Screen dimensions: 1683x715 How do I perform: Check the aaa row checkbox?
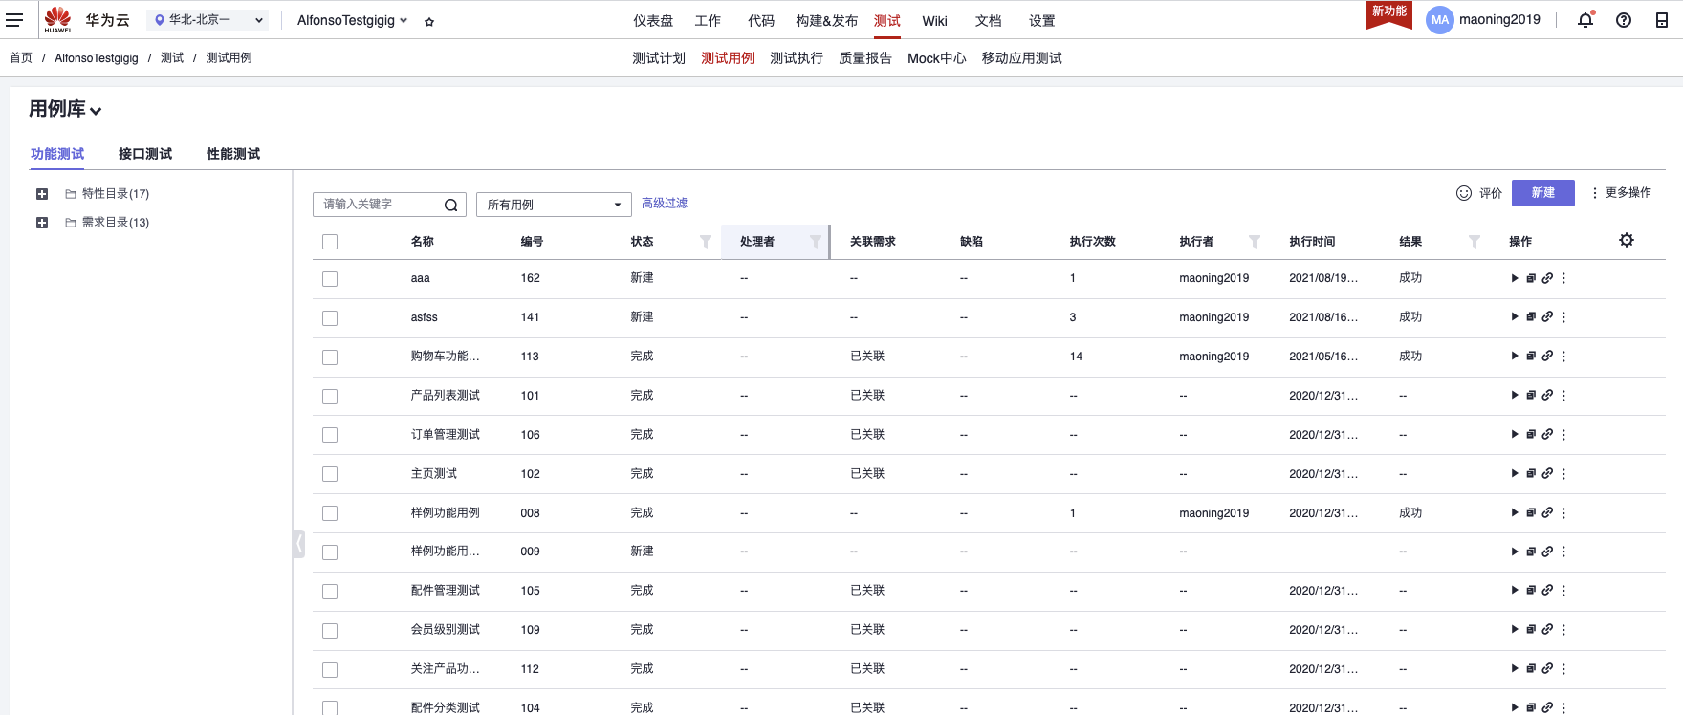[330, 279]
